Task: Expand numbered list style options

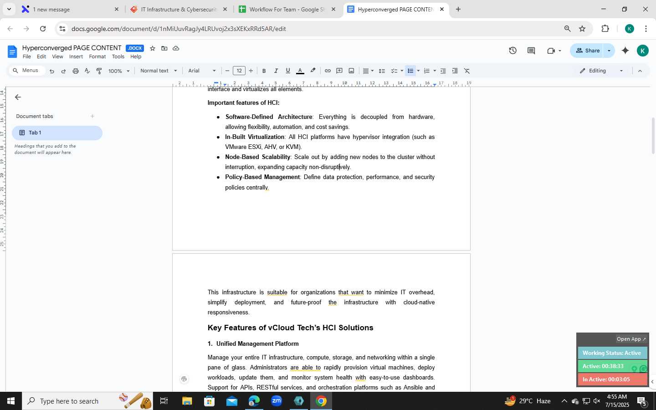Action: [x=435, y=71]
